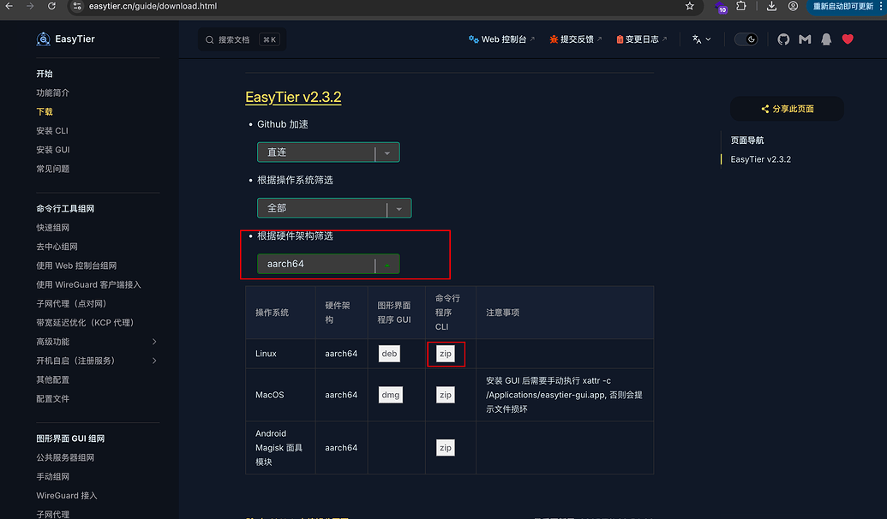Download the Linux aarch64 deb package

click(x=389, y=354)
